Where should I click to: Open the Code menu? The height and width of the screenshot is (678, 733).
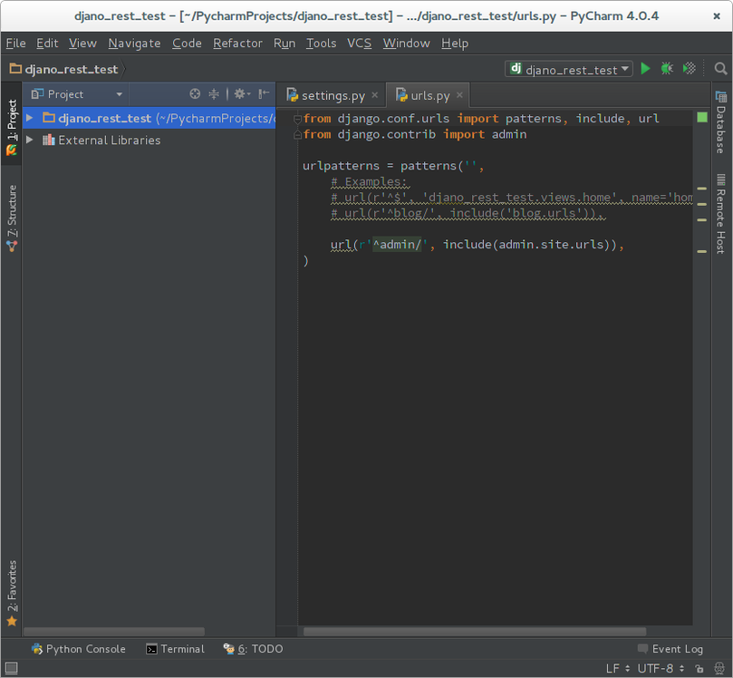click(x=187, y=43)
